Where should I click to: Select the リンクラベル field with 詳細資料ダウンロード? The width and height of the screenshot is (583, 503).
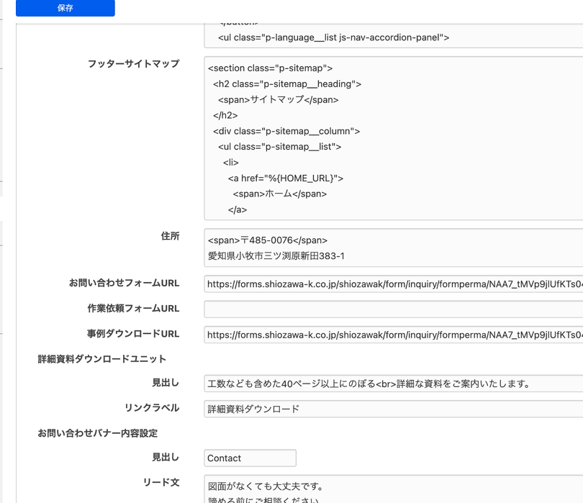tap(393, 409)
